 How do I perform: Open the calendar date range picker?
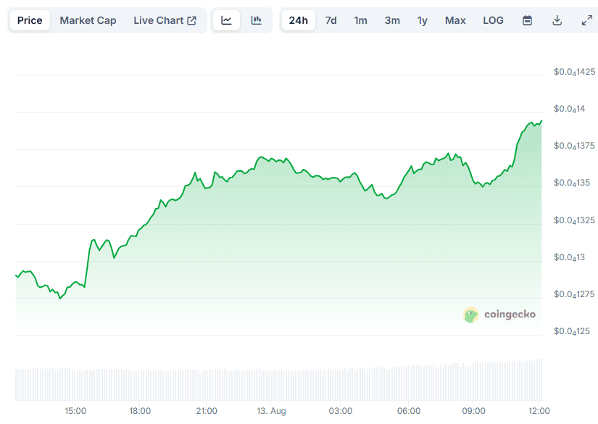click(x=527, y=20)
